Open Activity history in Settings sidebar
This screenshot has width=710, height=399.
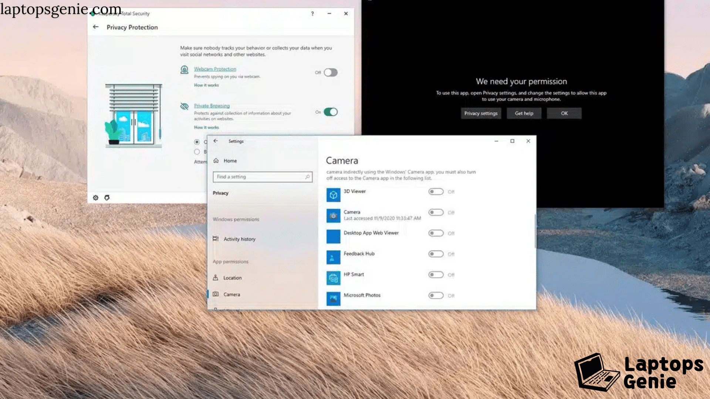tap(239, 239)
